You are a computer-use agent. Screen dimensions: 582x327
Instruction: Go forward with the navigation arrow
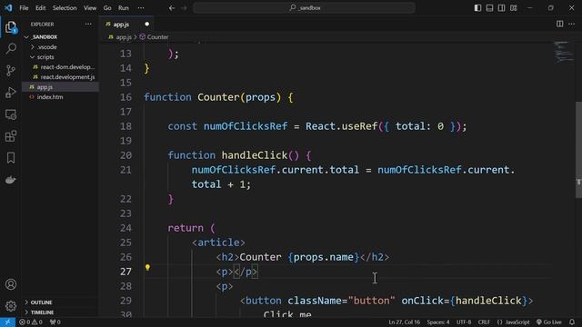point(184,8)
